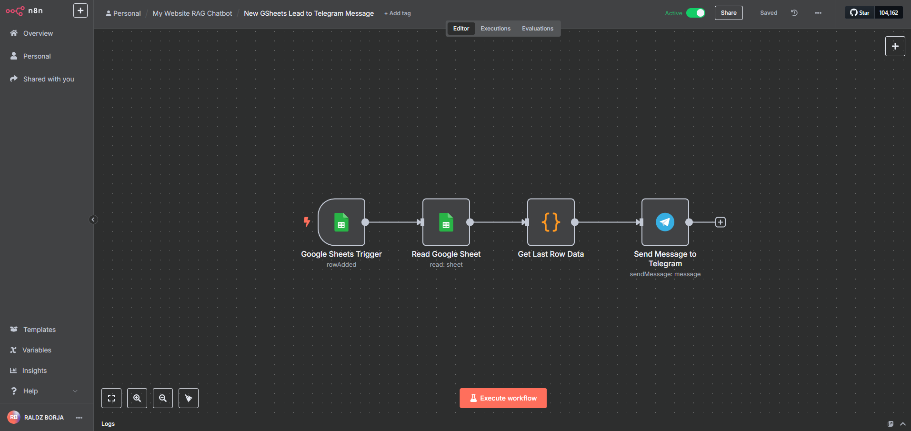The image size is (911, 431).
Task: Click the GitHub Star button
Action: pos(860,13)
